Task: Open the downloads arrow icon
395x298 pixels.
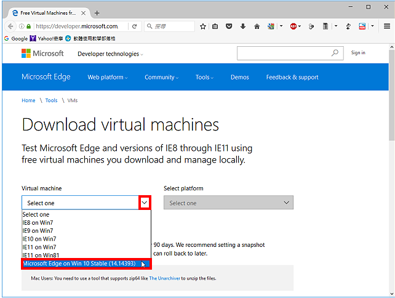Action: (x=243, y=26)
